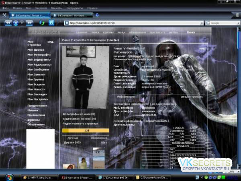Viewport: 241px width, 181px height.
Task: Open Моя Страница in the sidebar
Action: tap(34, 43)
